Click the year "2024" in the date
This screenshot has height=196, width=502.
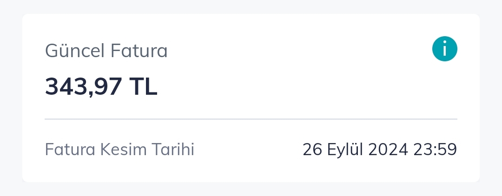coord(387,150)
